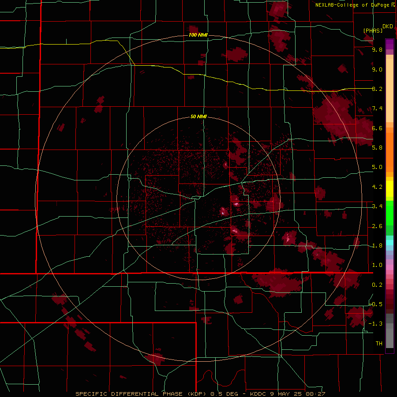Click the 3.4 value on the color scale
This screenshot has height=397, width=397.
coord(377,206)
